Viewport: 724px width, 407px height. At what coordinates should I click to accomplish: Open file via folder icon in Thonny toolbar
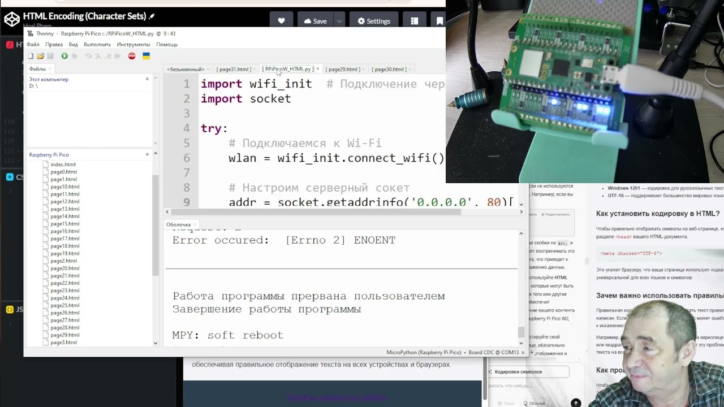[x=41, y=56]
